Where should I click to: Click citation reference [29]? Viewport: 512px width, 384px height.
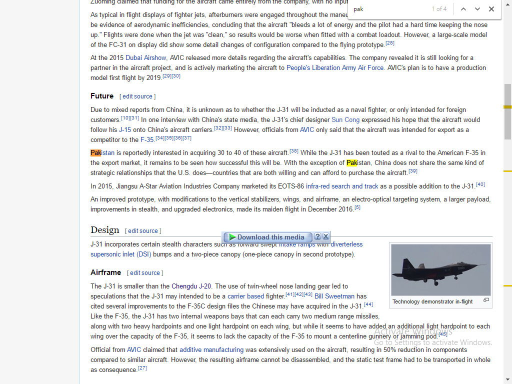(167, 76)
